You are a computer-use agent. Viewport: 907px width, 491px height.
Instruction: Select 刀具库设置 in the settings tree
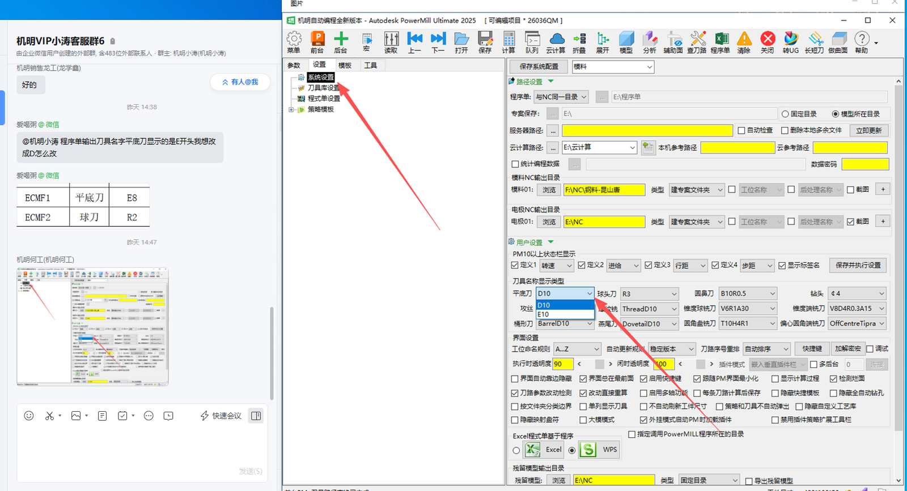(323, 88)
